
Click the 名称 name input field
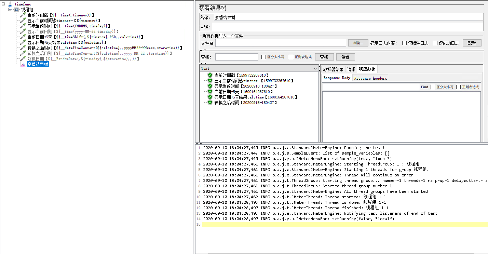[x=348, y=17]
